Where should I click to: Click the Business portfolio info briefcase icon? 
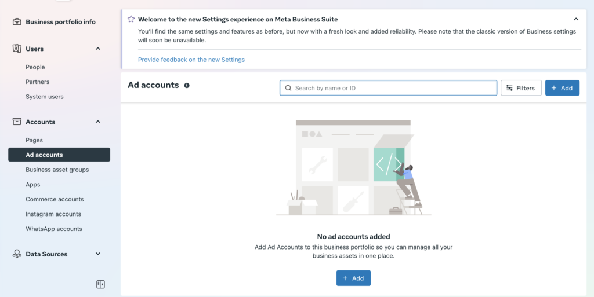[17, 22]
